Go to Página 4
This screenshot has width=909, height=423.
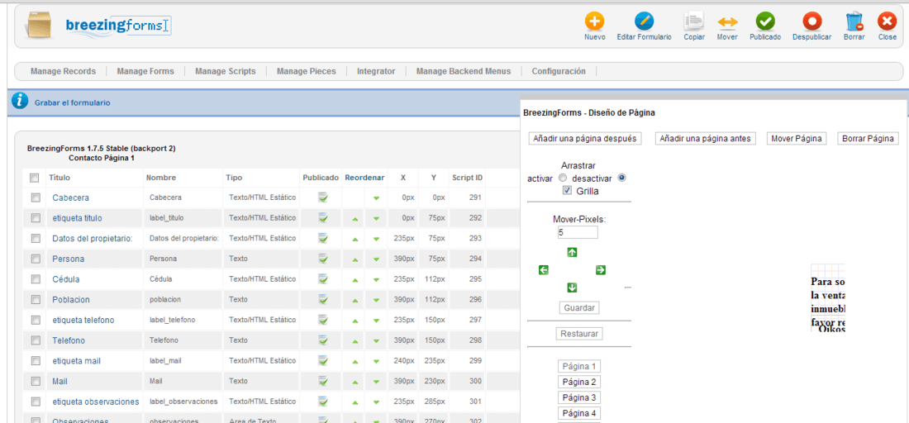(579, 413)
